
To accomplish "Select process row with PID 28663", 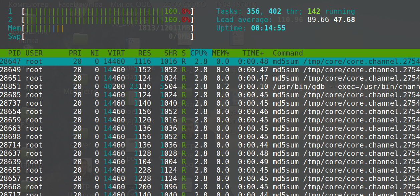I will 210,128.
